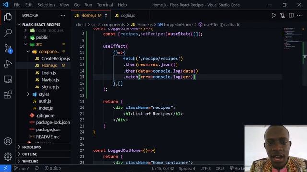This screenshot has height=172, width=307.
Task: Open the File menu
Action: click(x=17, y=5)
